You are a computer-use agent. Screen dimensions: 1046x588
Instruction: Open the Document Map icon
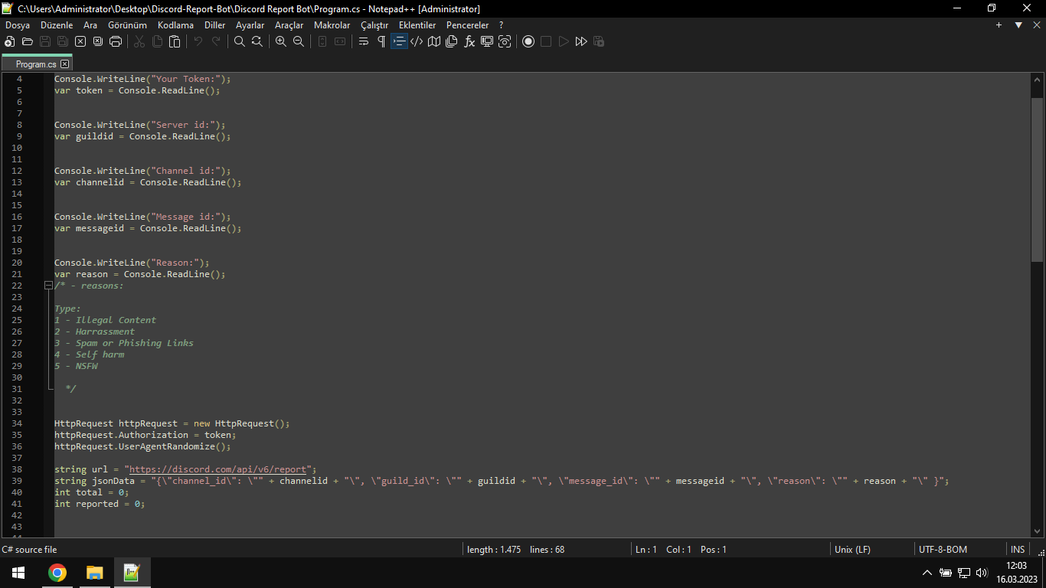(434, 41)
